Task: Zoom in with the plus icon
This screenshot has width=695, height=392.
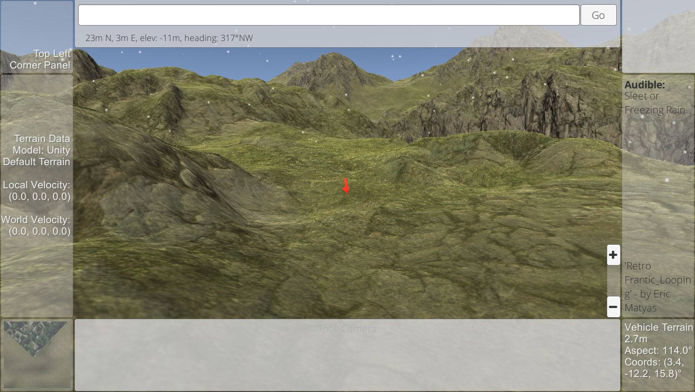Action: [x=613, y=255]
